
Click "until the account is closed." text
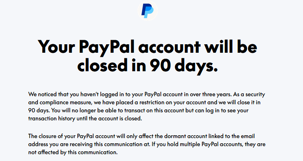tap(109, 118)
